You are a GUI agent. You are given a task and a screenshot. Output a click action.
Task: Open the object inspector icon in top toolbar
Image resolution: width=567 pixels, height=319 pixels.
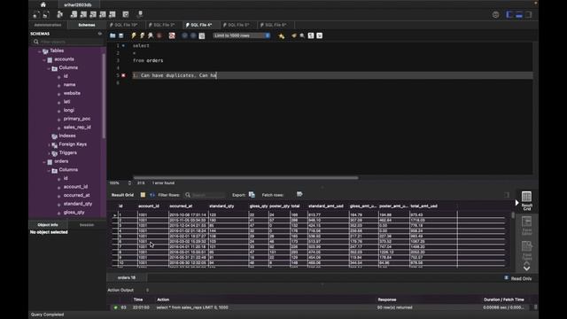click(x=60, y=14)
